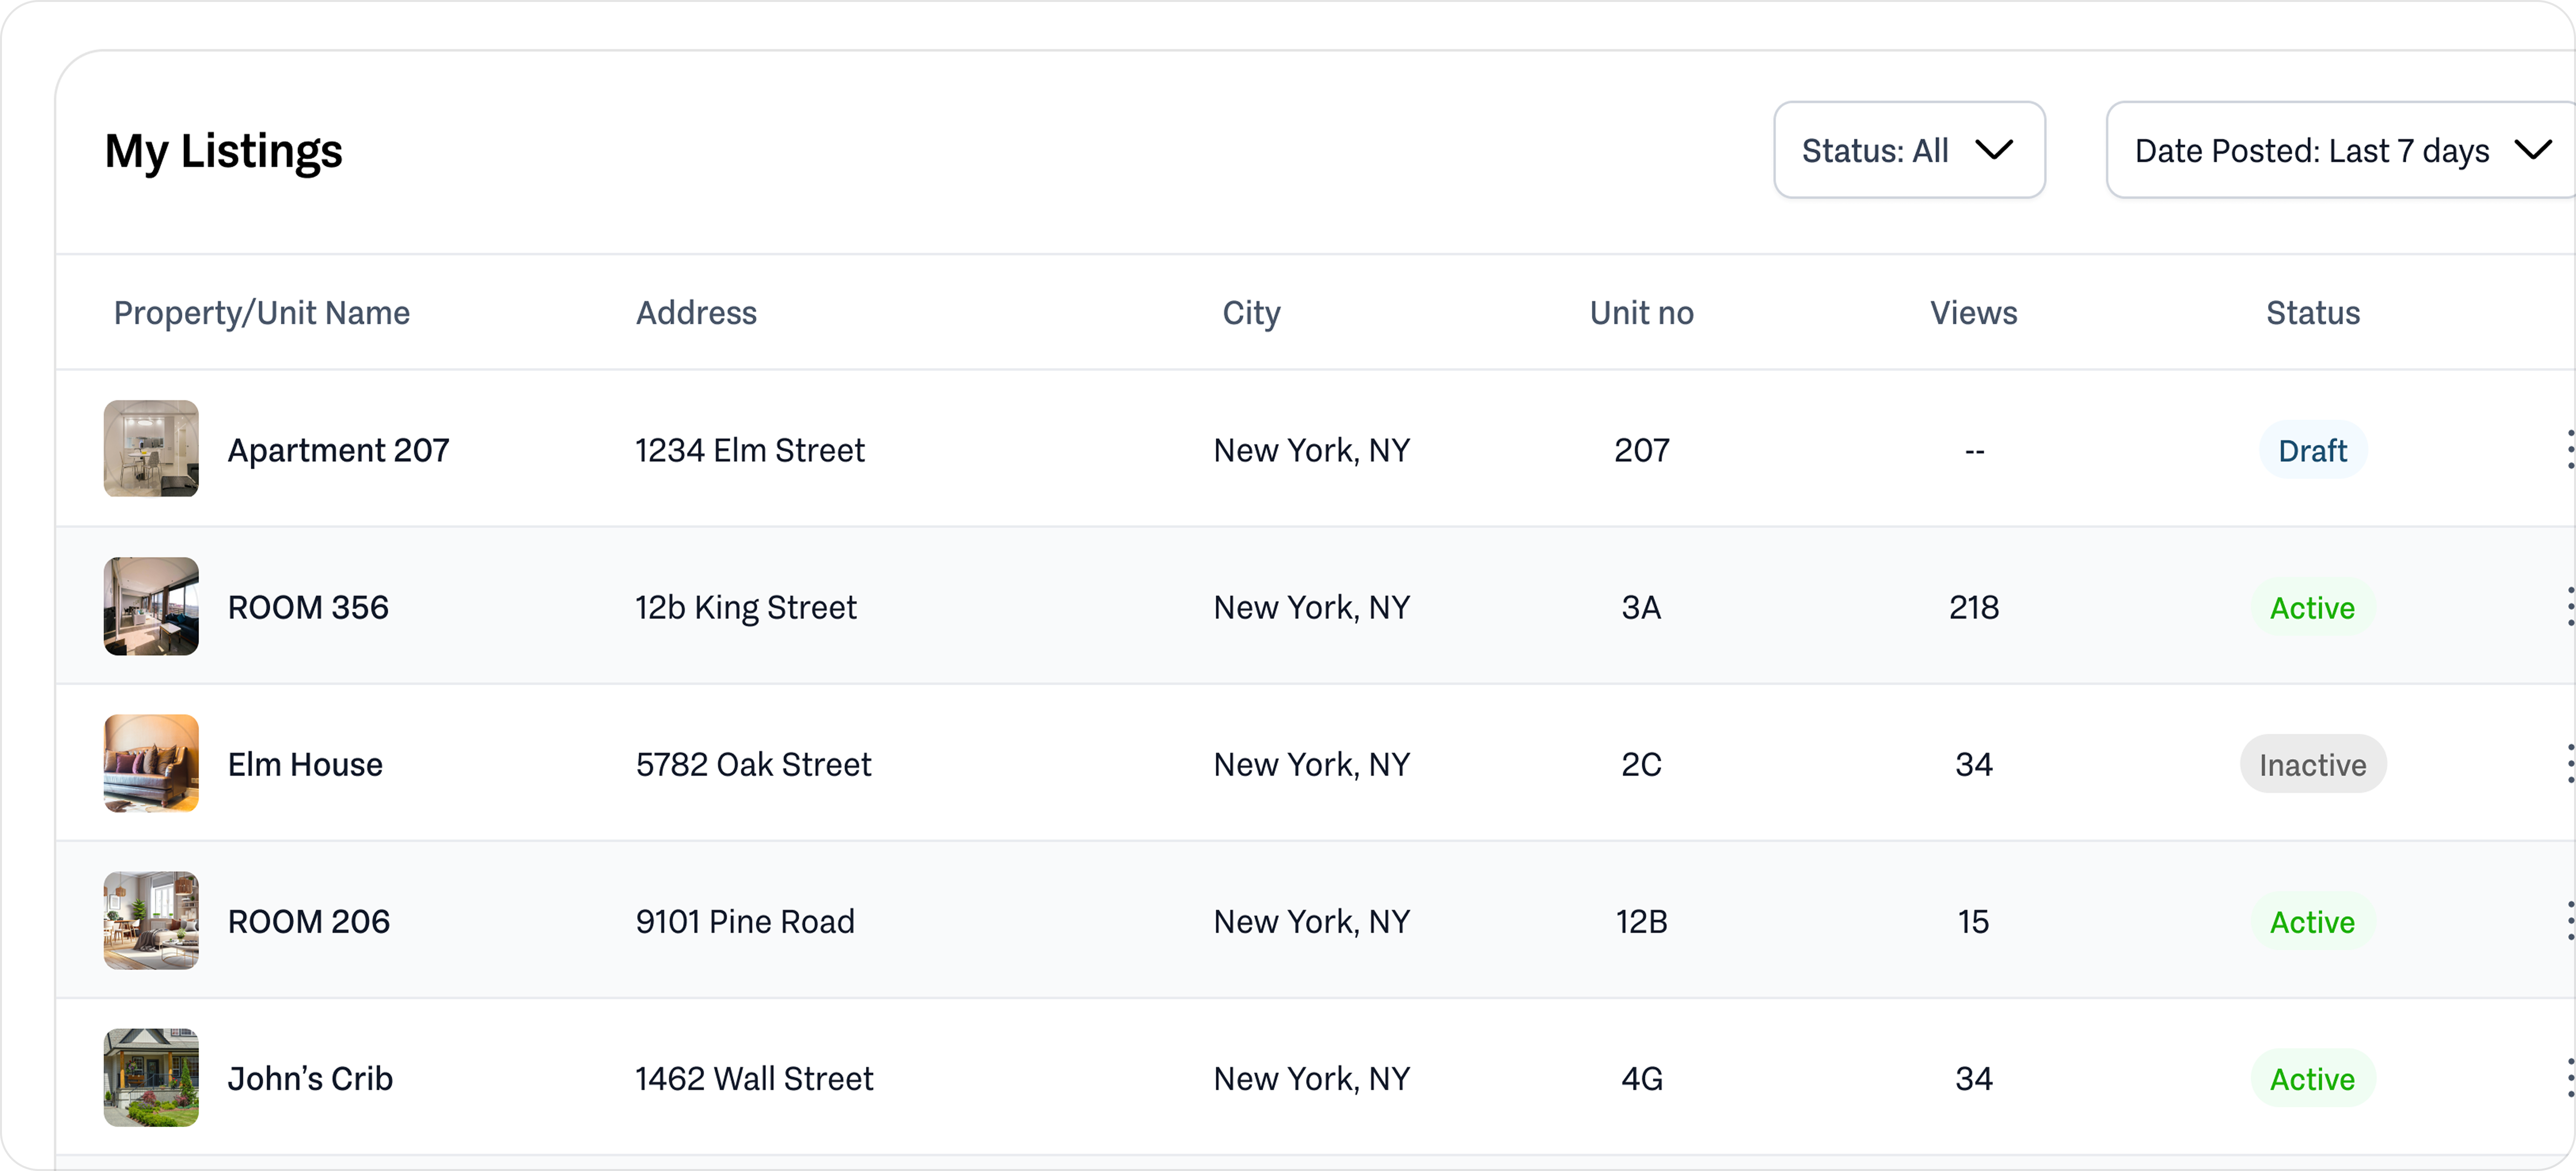Open more options for Elm House row

(x=2570, y=764)
